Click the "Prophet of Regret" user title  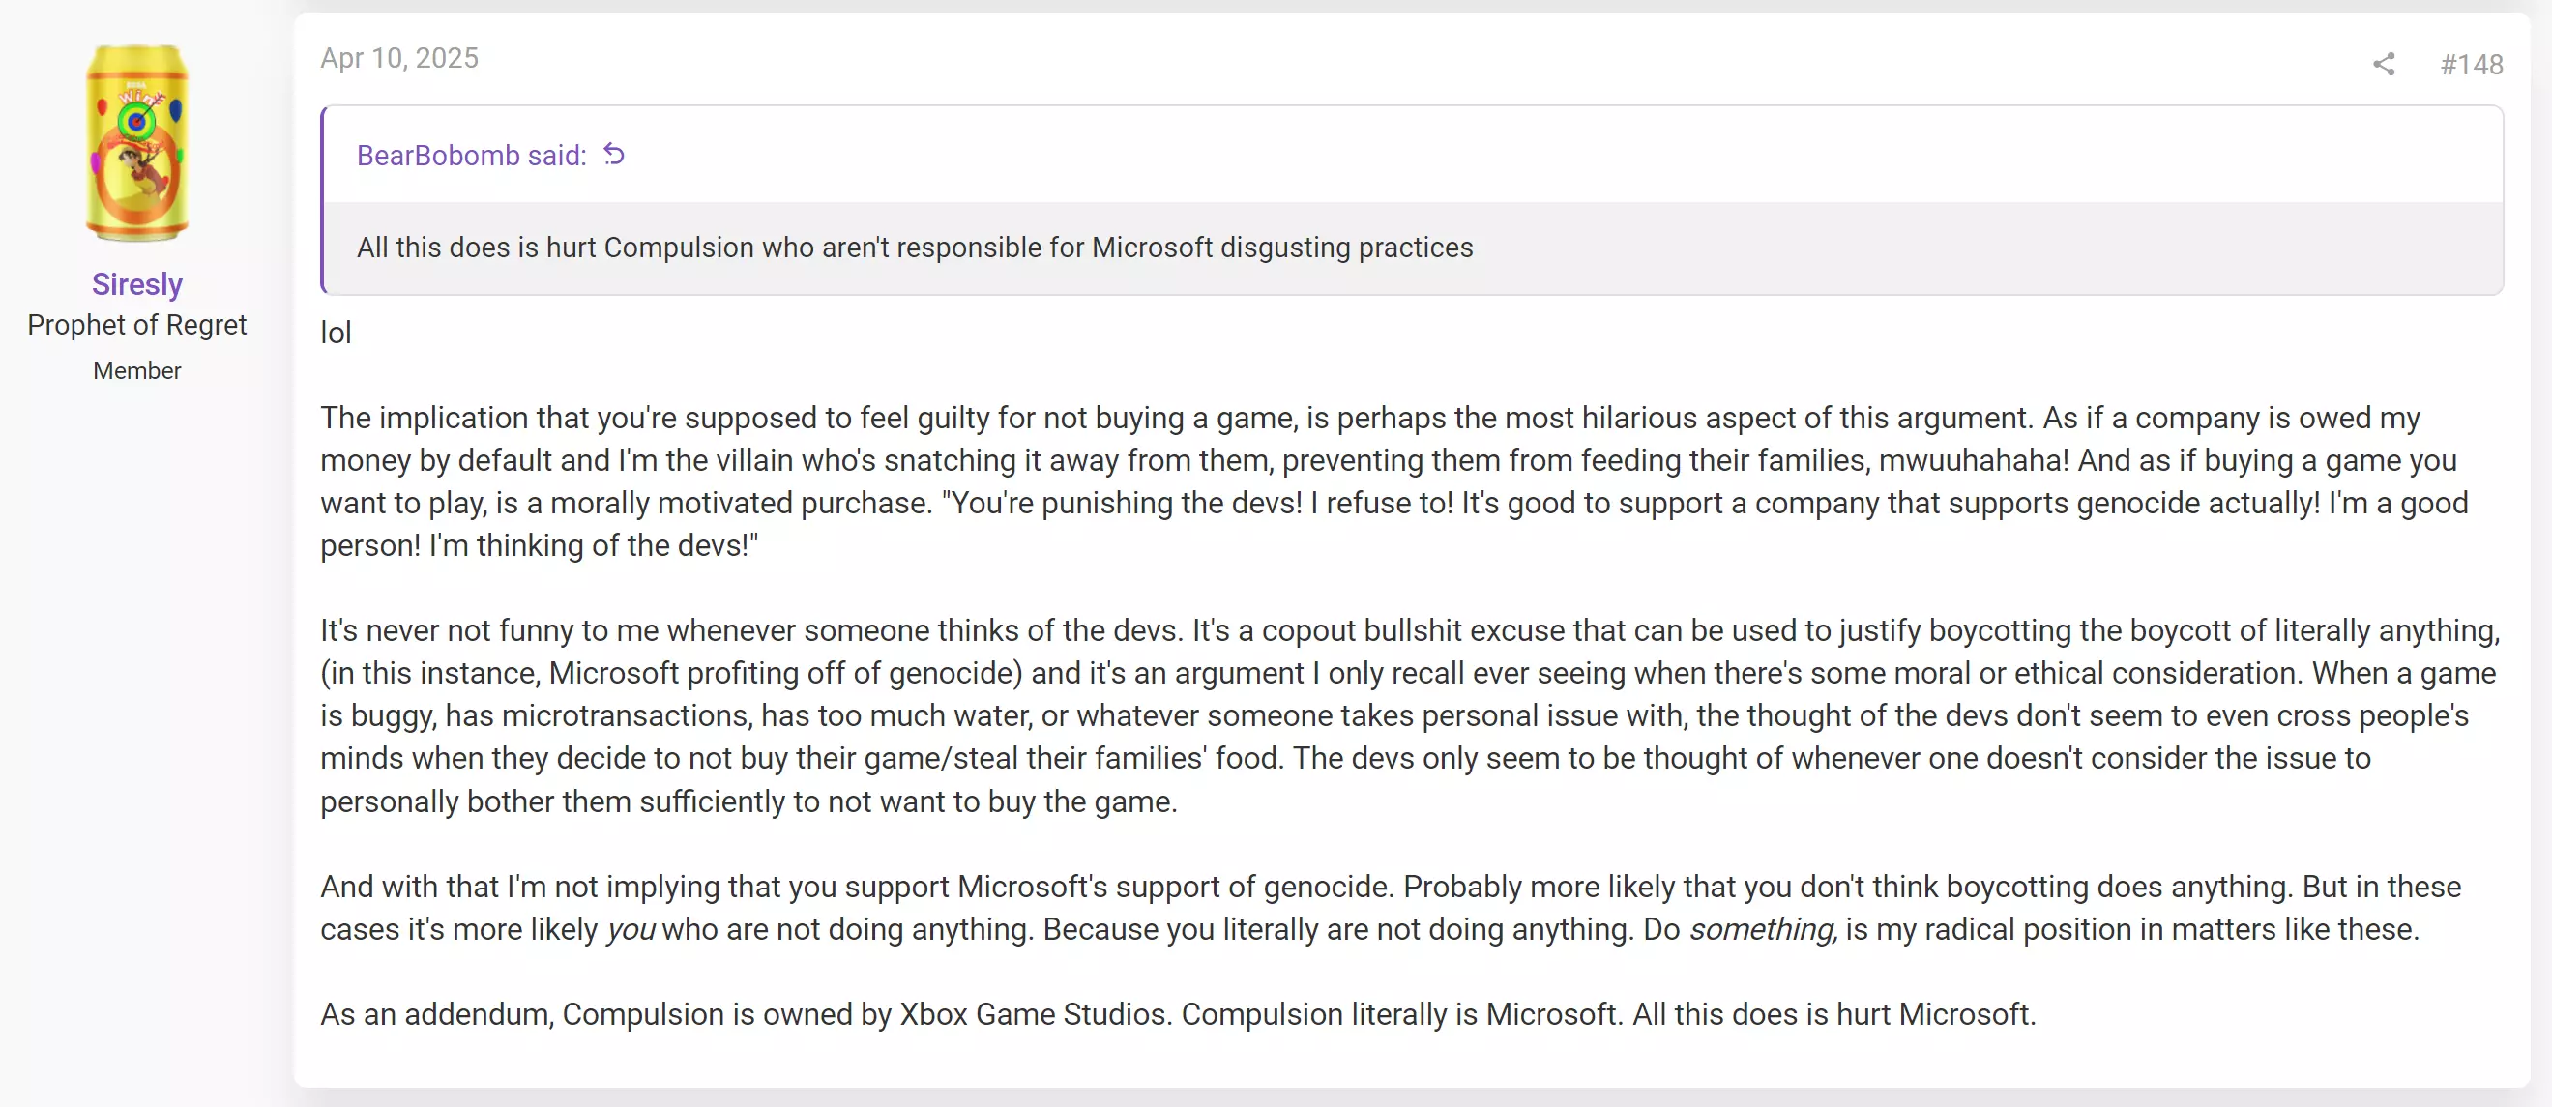click(136, 325)
